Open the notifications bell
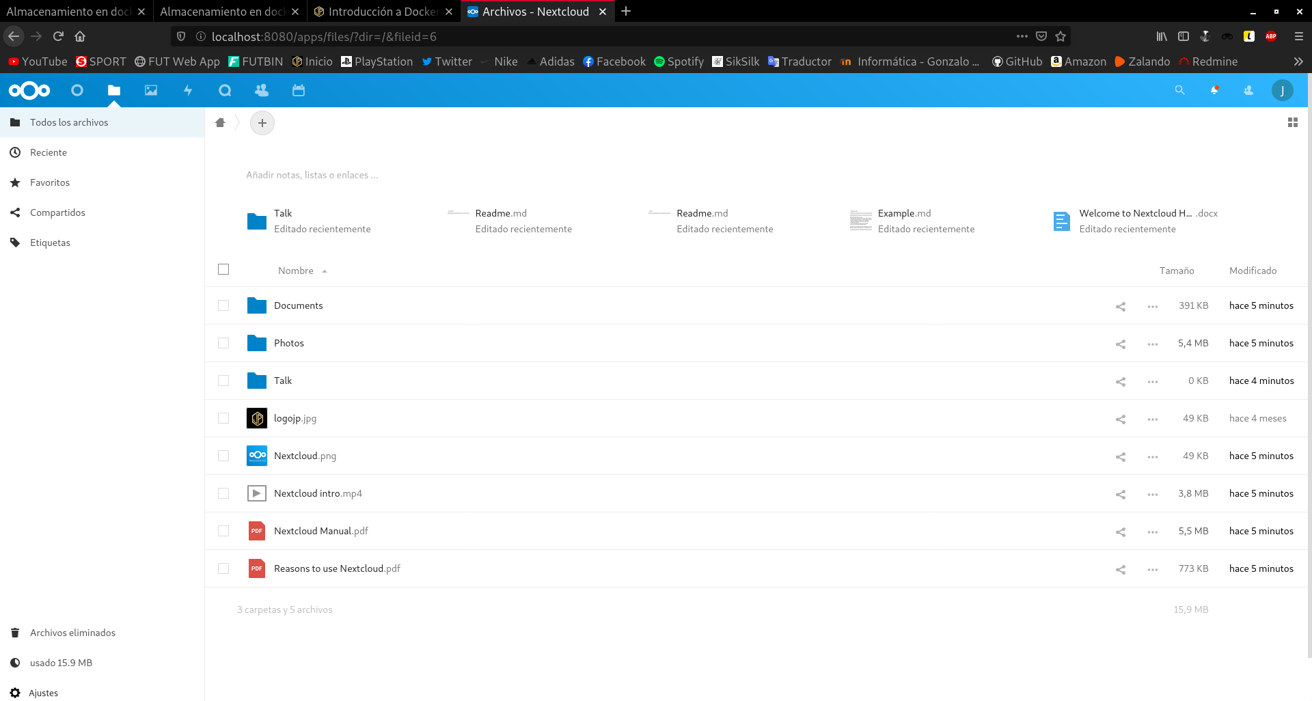1312x701 pixels. click(1214, 90)
